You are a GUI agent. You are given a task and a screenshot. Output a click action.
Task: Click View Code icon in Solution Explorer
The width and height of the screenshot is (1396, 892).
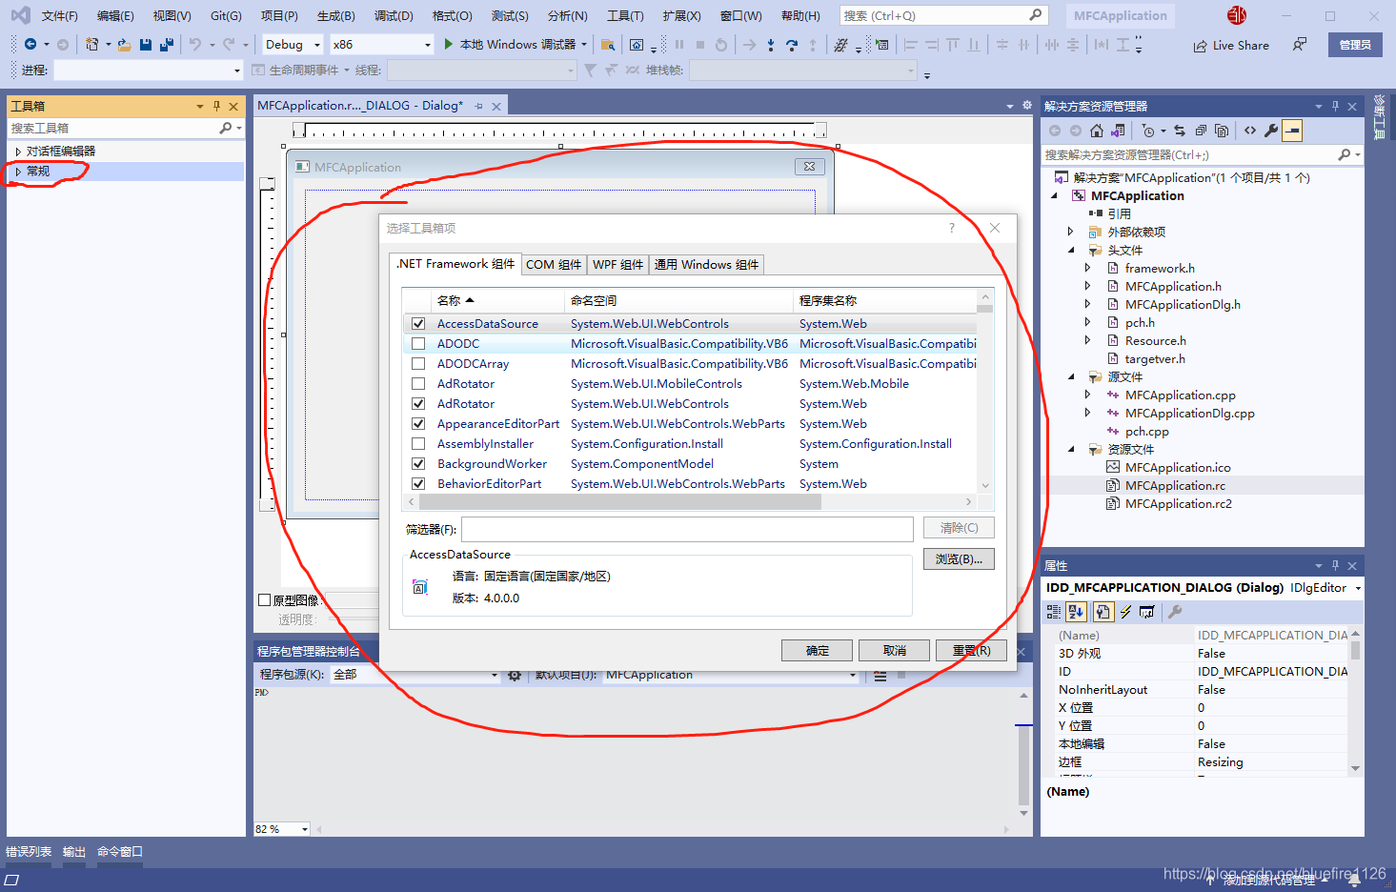coord(1250,131)
